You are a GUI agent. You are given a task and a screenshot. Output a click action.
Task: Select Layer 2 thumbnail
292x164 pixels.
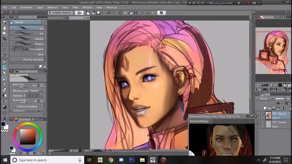(x=268, y=115)
